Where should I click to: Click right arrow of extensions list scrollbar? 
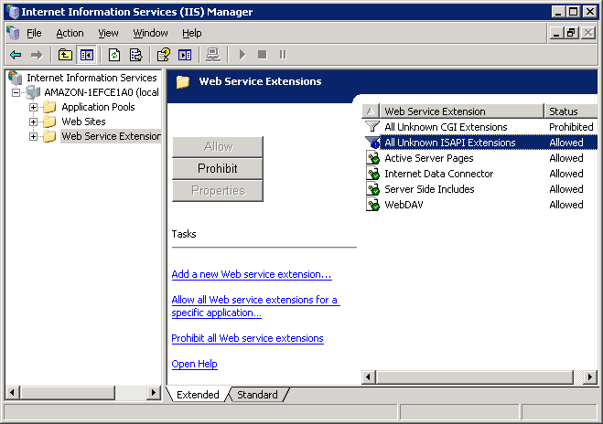click(590, 376)
